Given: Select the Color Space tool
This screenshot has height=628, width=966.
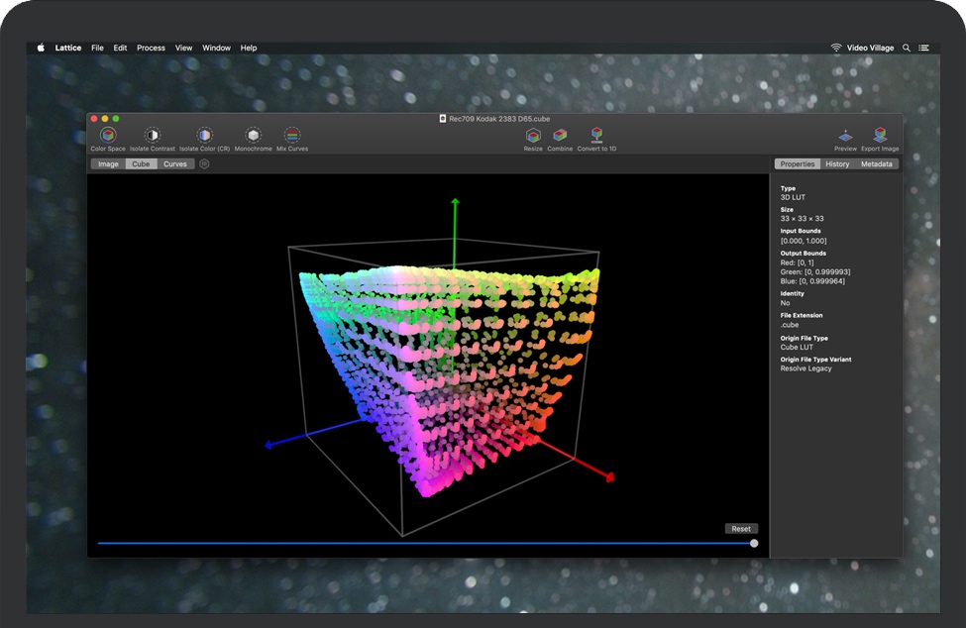Looking at the screenshot, I should tap(107, 137).
